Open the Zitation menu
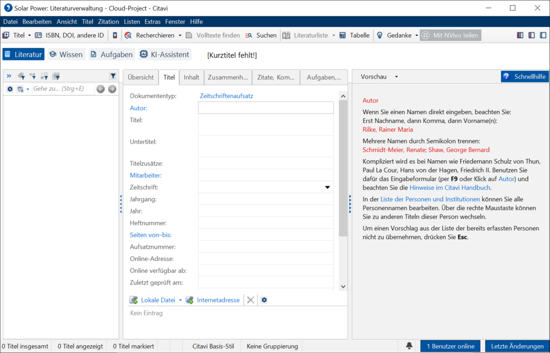Screen dimensions: 550x353 point(109,22)
